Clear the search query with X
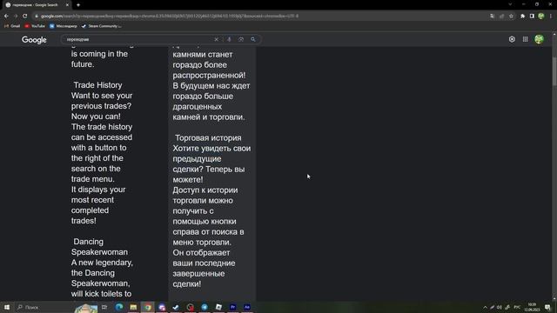Image resolution: width=557 pixels, height=313 pixels. coord(217,39)
